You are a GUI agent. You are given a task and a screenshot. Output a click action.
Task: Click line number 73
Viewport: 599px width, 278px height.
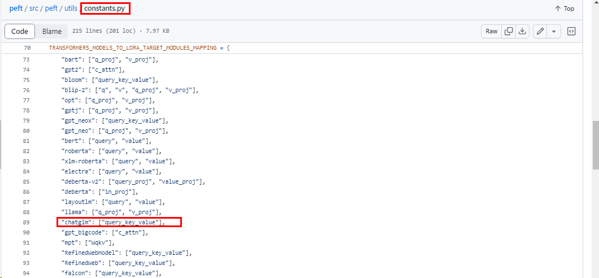tap(27, 60)
